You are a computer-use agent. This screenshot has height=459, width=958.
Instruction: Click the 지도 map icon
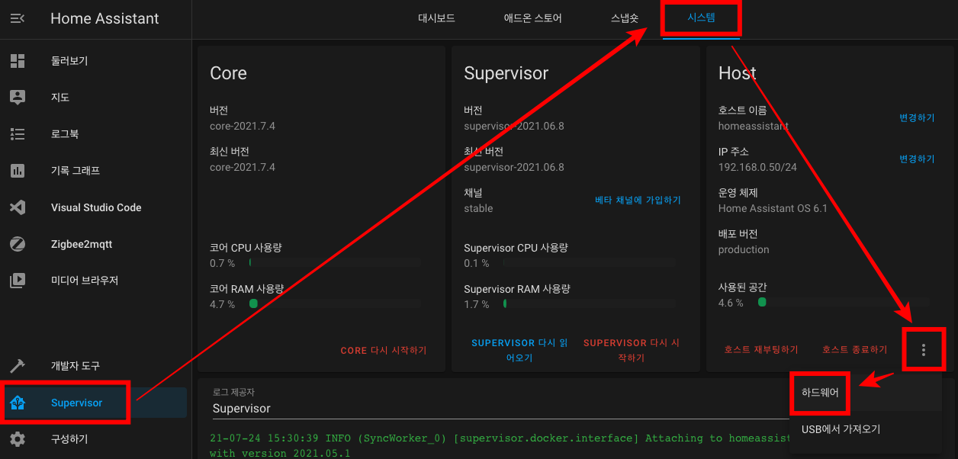pos(18,98)
